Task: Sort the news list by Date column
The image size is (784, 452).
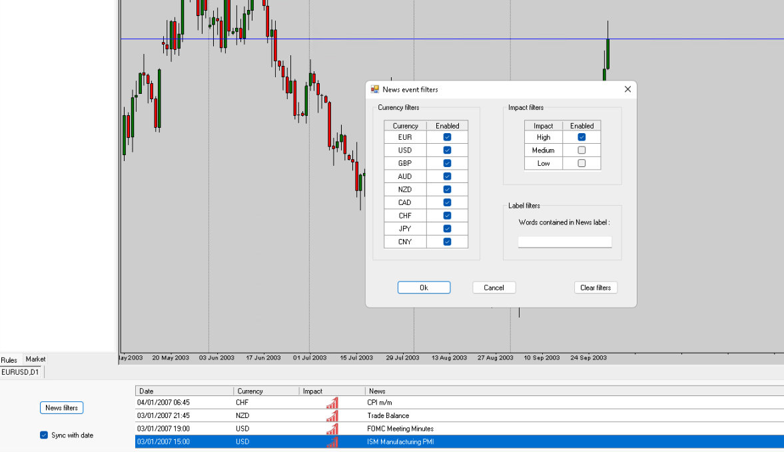Action: point(184,391)
